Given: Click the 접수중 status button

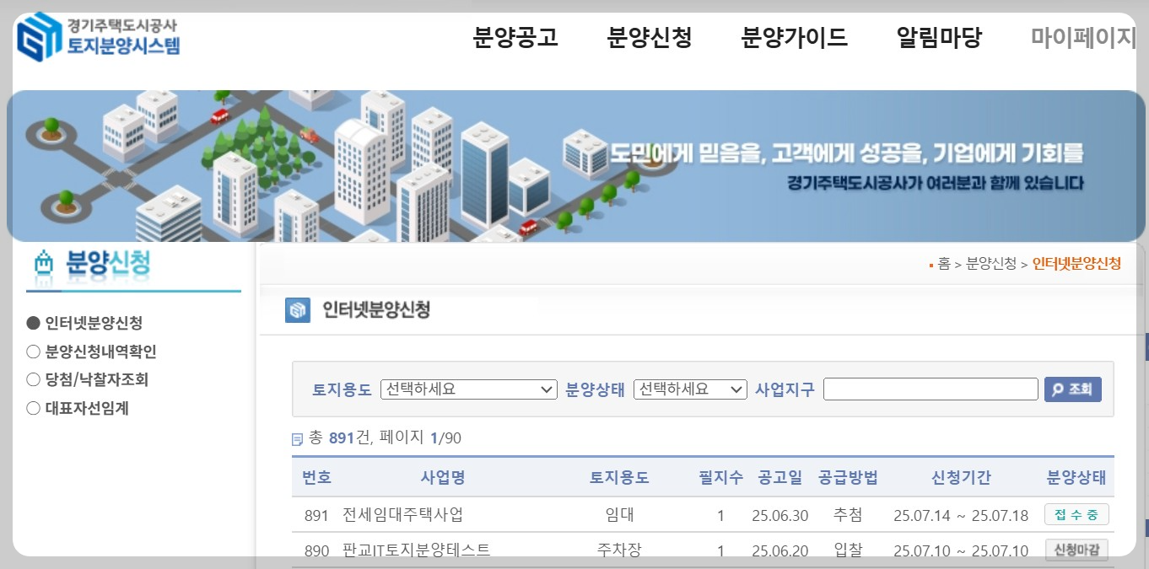Looking at the screenshot, I should (x=1076, y=514).
